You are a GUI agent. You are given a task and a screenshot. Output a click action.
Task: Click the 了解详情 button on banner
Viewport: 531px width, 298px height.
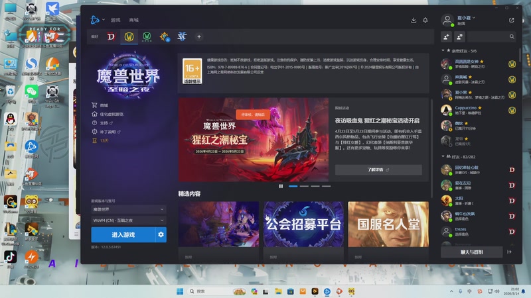coord(378,170)
